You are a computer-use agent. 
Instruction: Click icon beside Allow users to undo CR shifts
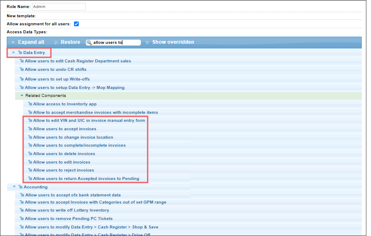coord(22,69)
